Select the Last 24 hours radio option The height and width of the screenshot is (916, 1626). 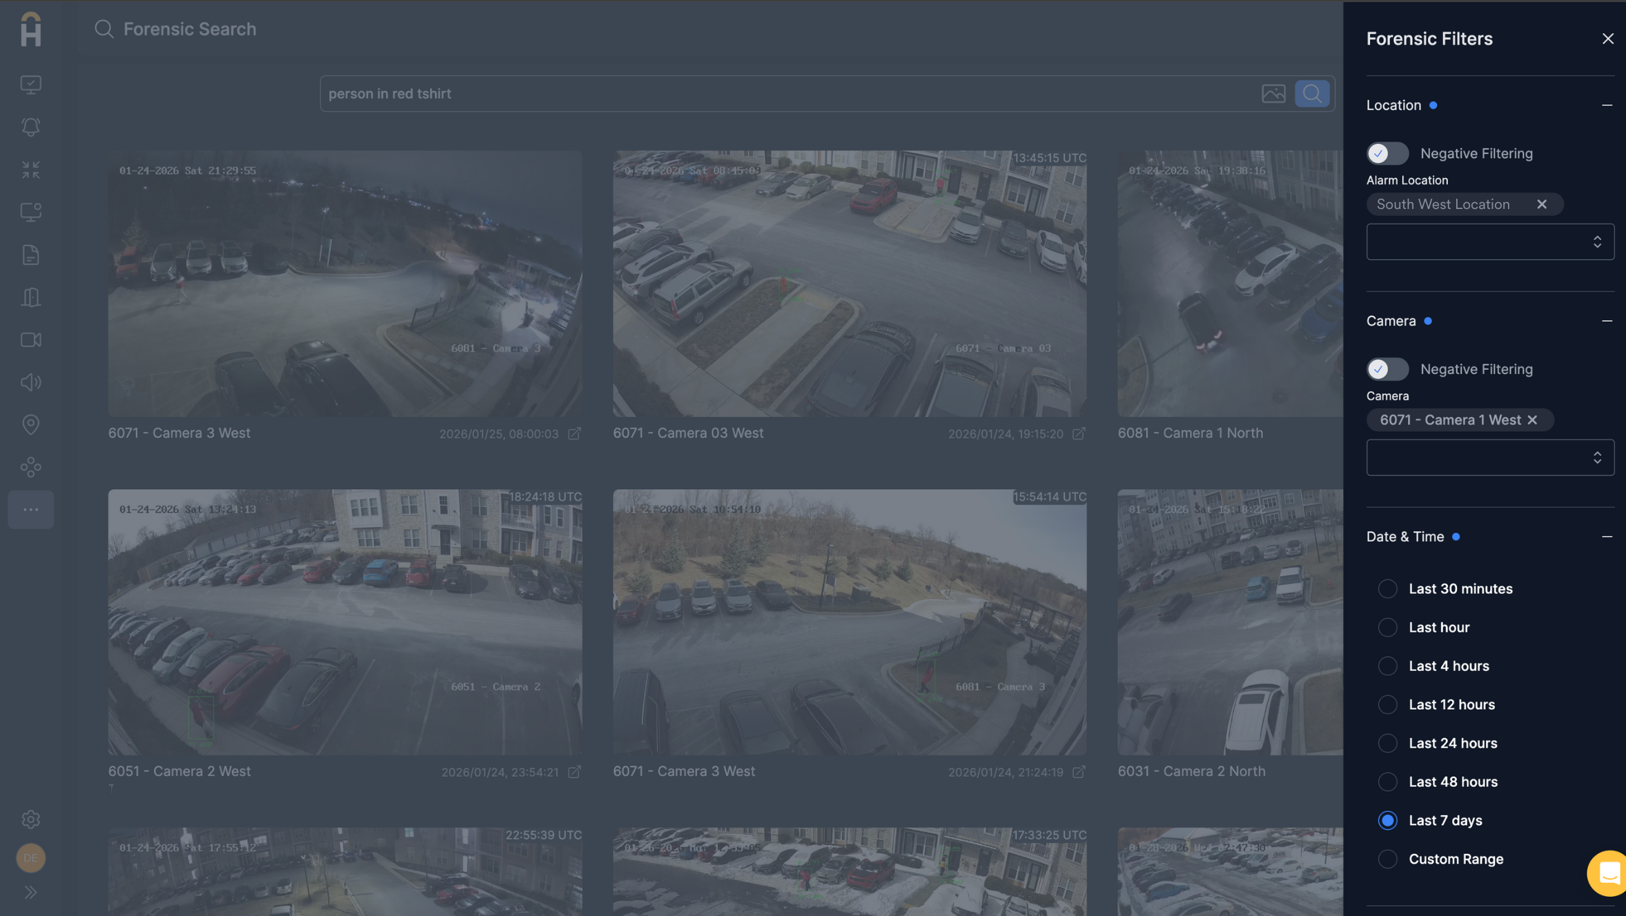(1387, 743)
